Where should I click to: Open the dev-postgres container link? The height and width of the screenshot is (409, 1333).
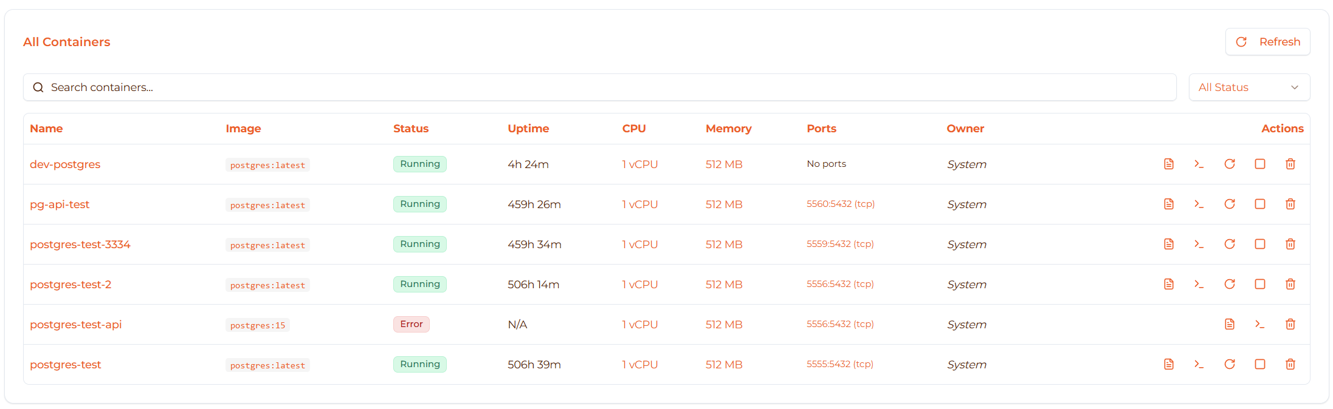65,164
